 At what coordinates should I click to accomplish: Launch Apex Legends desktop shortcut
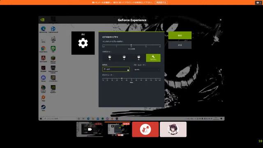click(43, 59)
